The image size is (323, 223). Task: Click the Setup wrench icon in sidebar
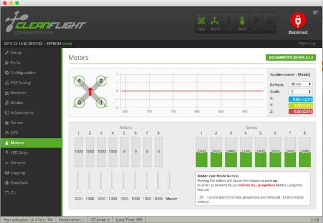7,53
